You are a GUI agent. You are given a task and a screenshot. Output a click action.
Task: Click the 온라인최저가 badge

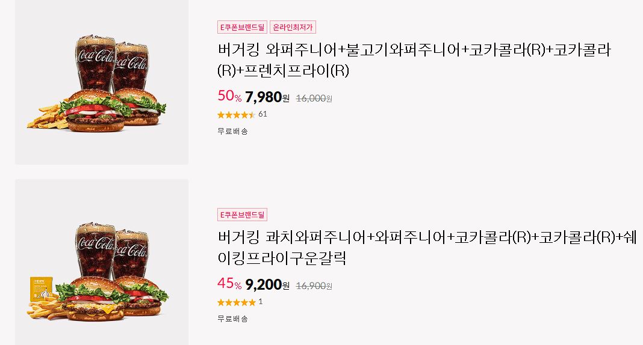293,27
